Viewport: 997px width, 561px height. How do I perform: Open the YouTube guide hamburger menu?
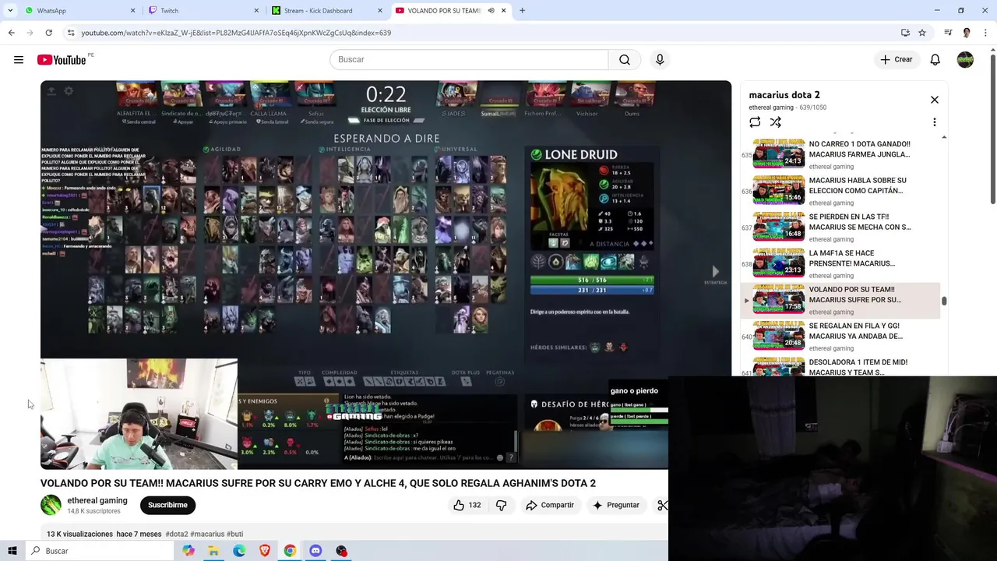tap(19, 59)
